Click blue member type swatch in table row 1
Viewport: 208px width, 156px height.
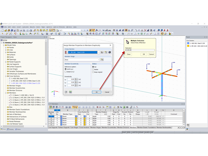point(61,116)
